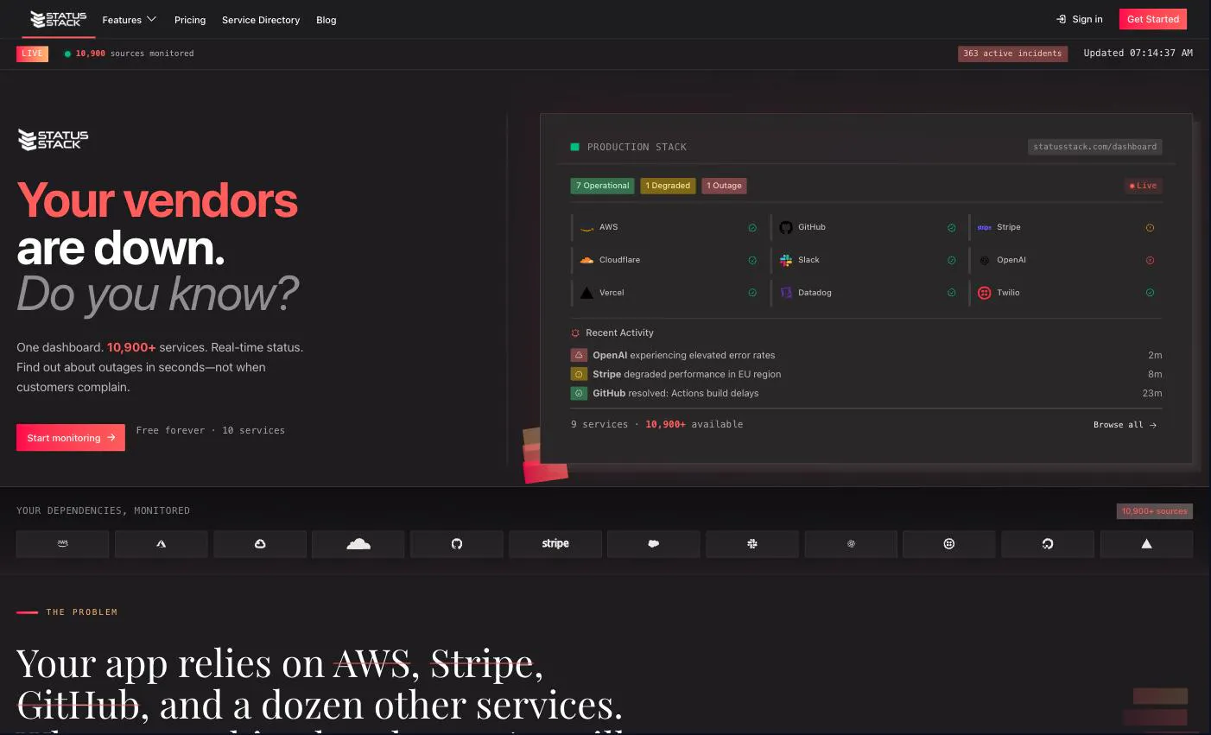The image size is (1211, 735).
Task: Click the StatusStack logo above the headline
Action: (x=53, y=139)
